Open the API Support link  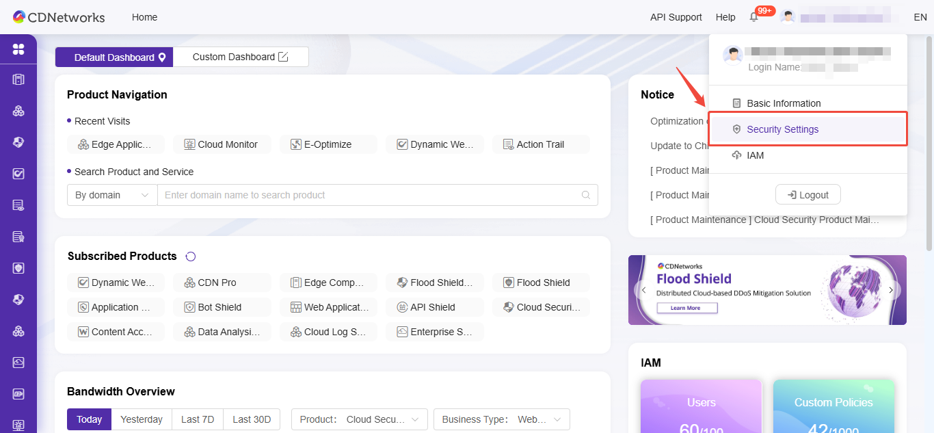click(676, 17)
